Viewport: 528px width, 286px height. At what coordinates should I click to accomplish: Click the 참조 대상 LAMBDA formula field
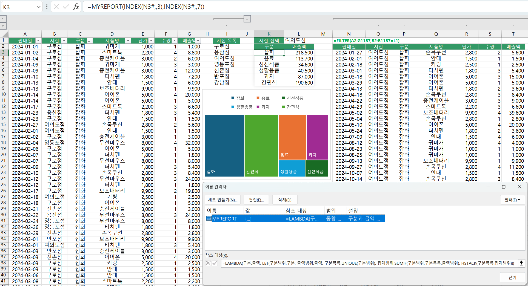369,263
